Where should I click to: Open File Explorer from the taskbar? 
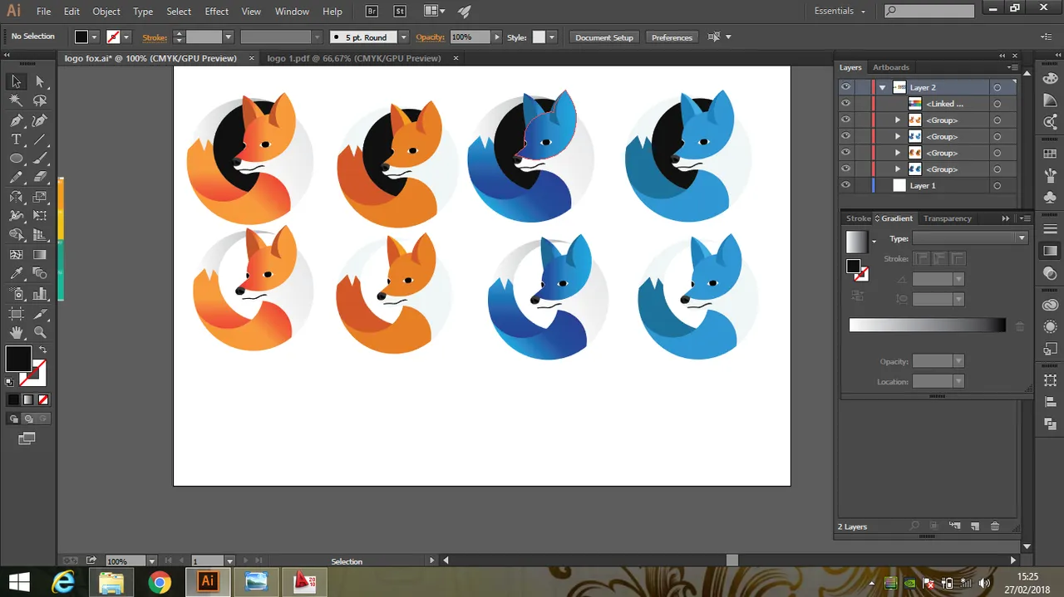(x=111, y=582)
